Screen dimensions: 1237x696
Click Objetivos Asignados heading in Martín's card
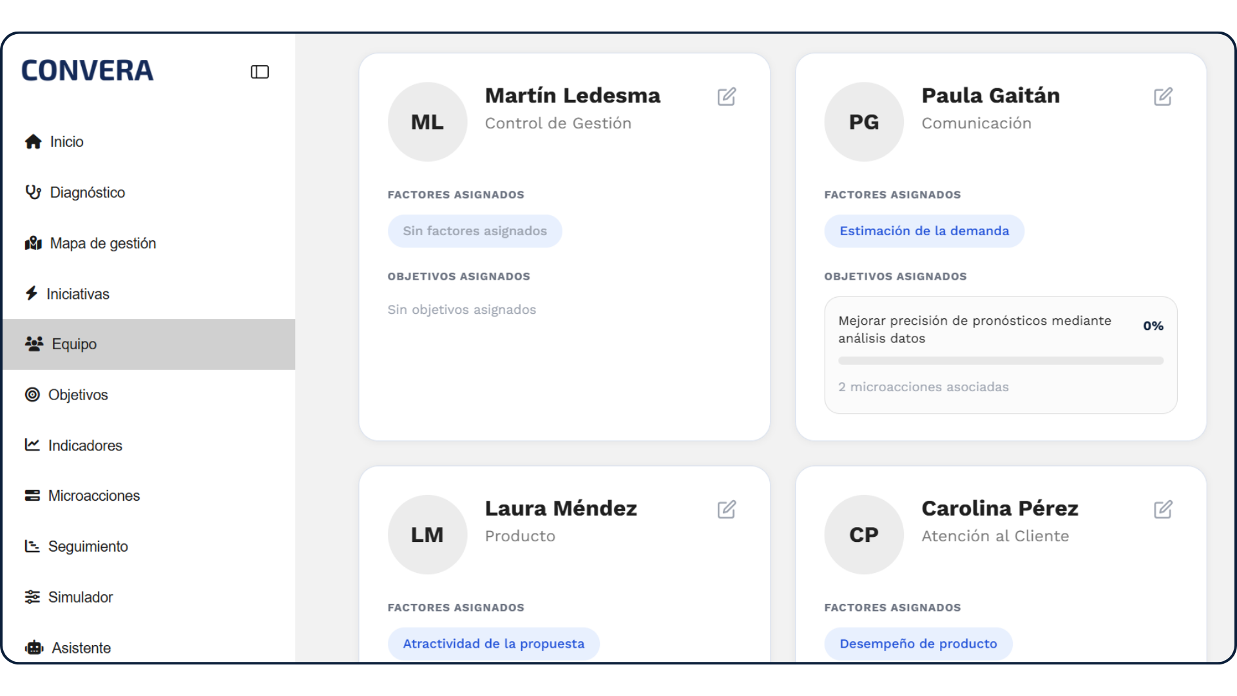[459, 276]
